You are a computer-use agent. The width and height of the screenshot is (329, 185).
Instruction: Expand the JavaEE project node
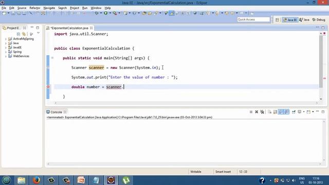click(6, 48)
